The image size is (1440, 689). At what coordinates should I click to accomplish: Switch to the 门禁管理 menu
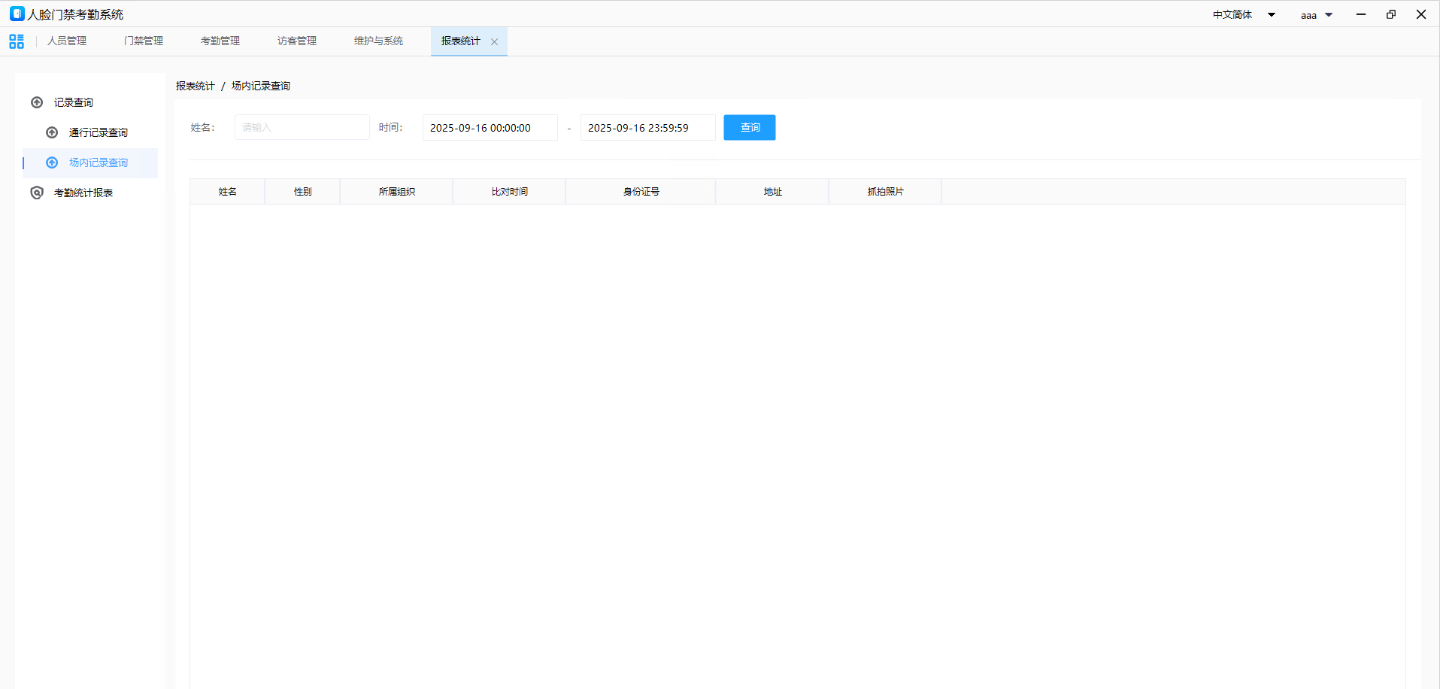pos(144,41)
